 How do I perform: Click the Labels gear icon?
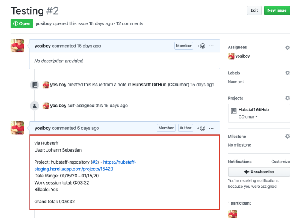(x=287, y=73)
